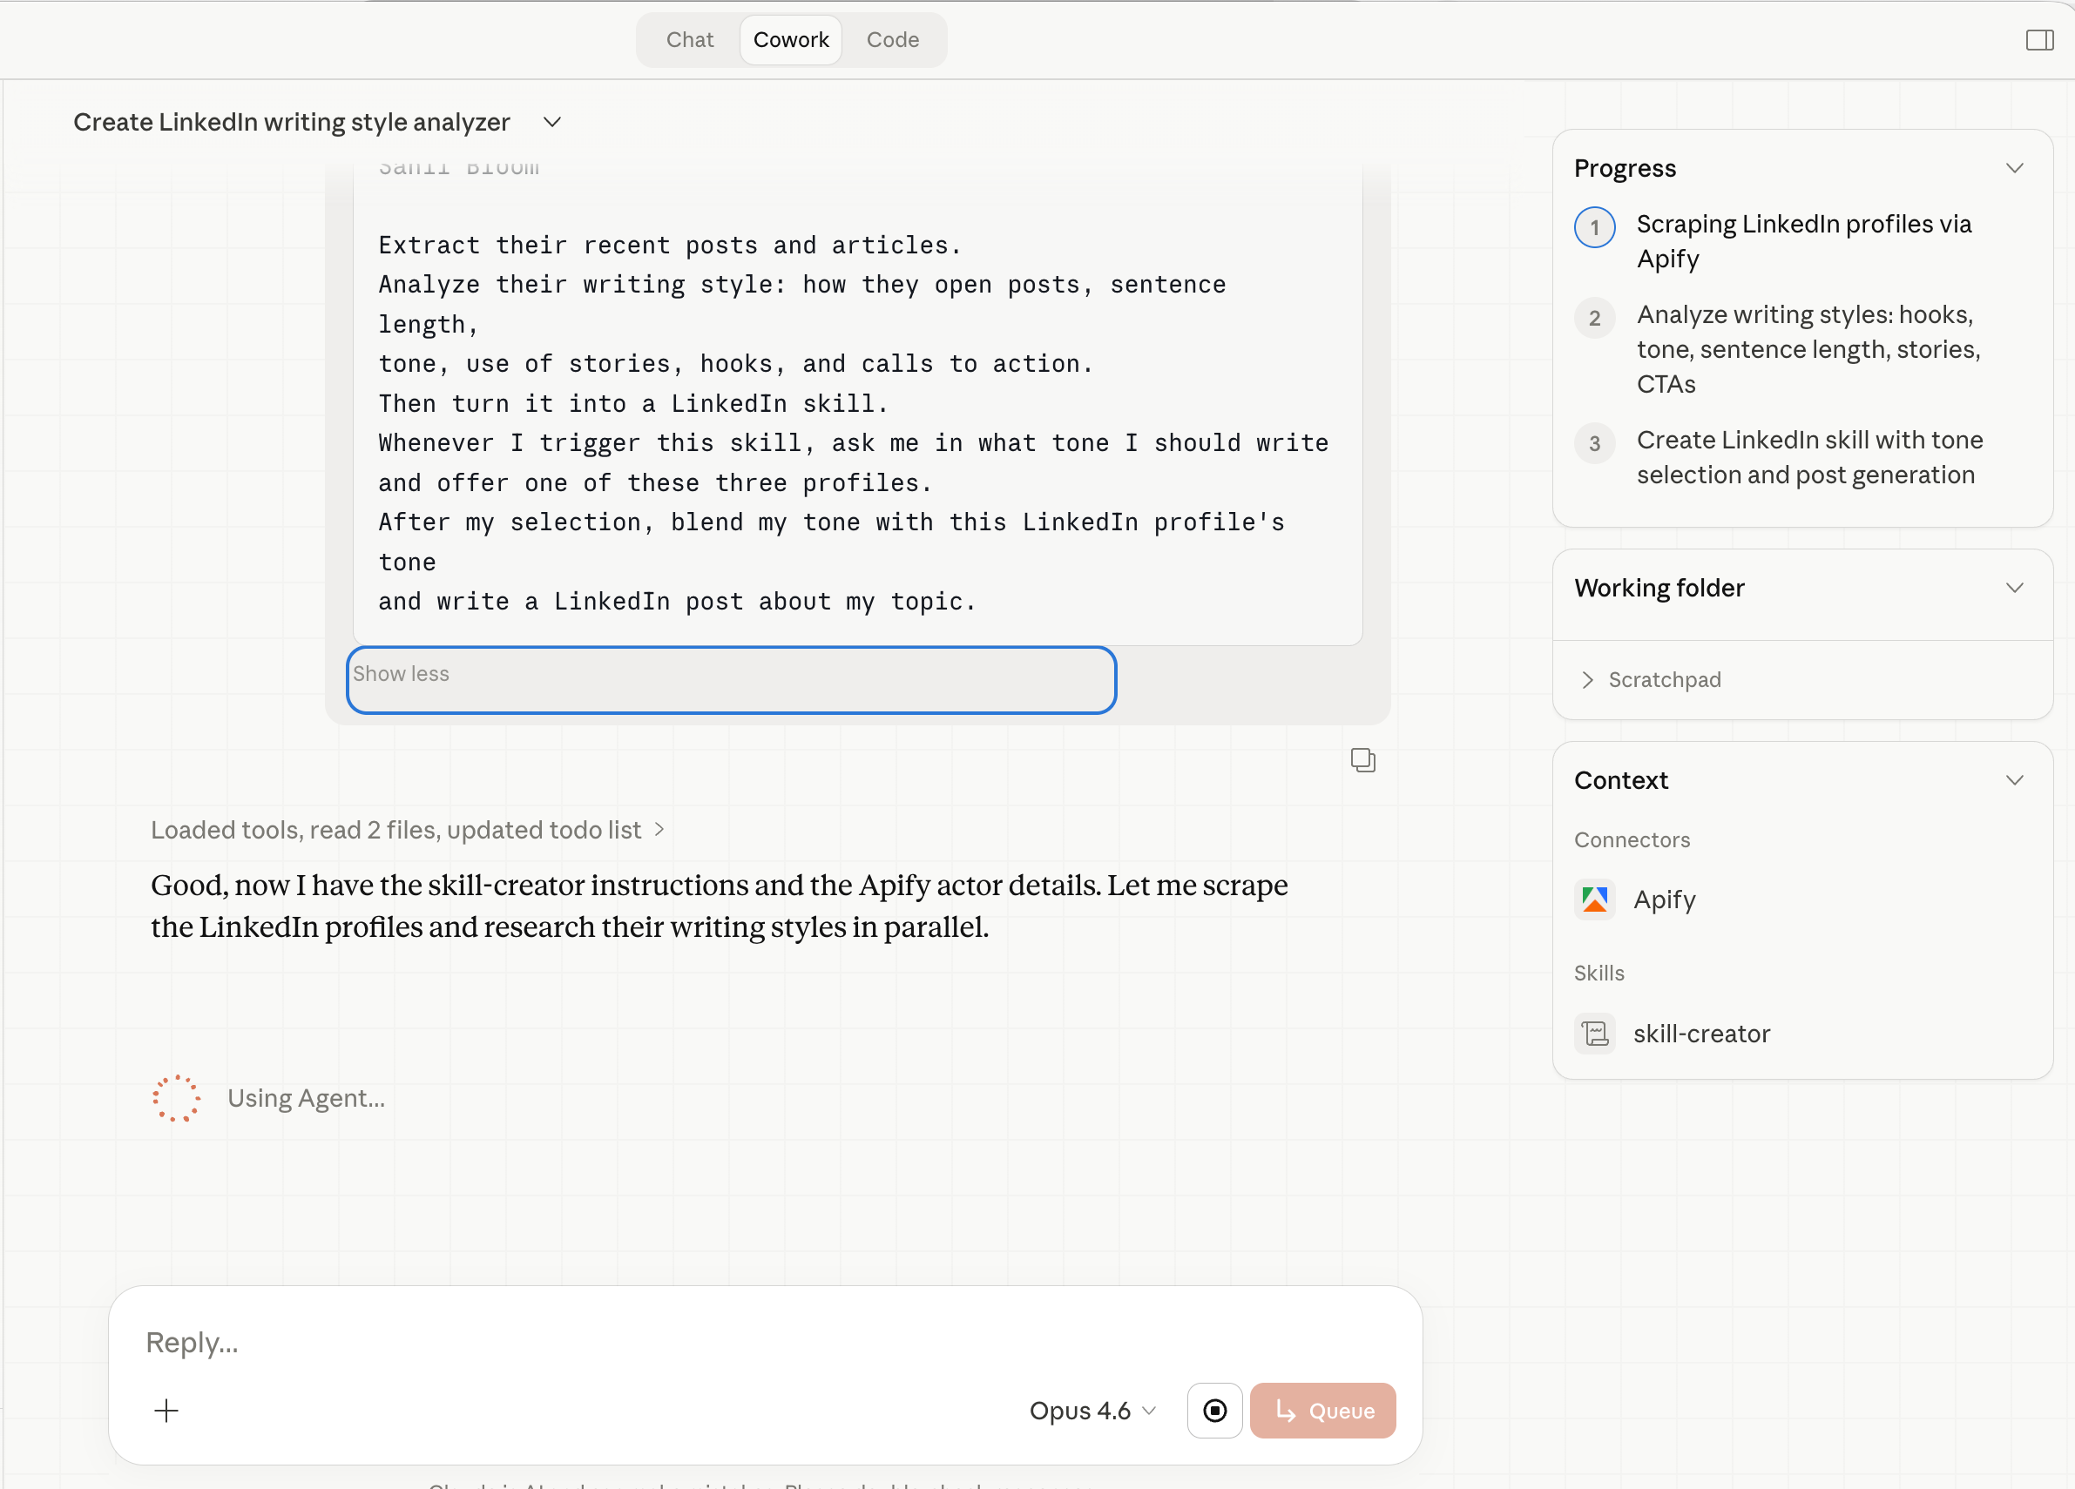
Task: Click the plus attachment icon
Action: tap(166, 1411)
